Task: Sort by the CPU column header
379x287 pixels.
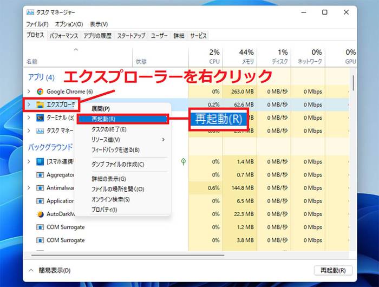Action: point(206,57)
